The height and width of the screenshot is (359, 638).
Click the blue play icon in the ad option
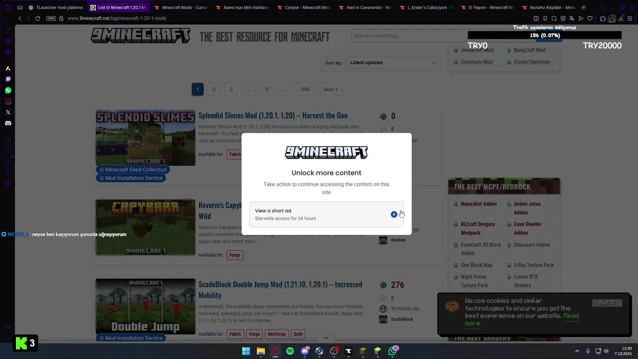(x=394, y=214)
